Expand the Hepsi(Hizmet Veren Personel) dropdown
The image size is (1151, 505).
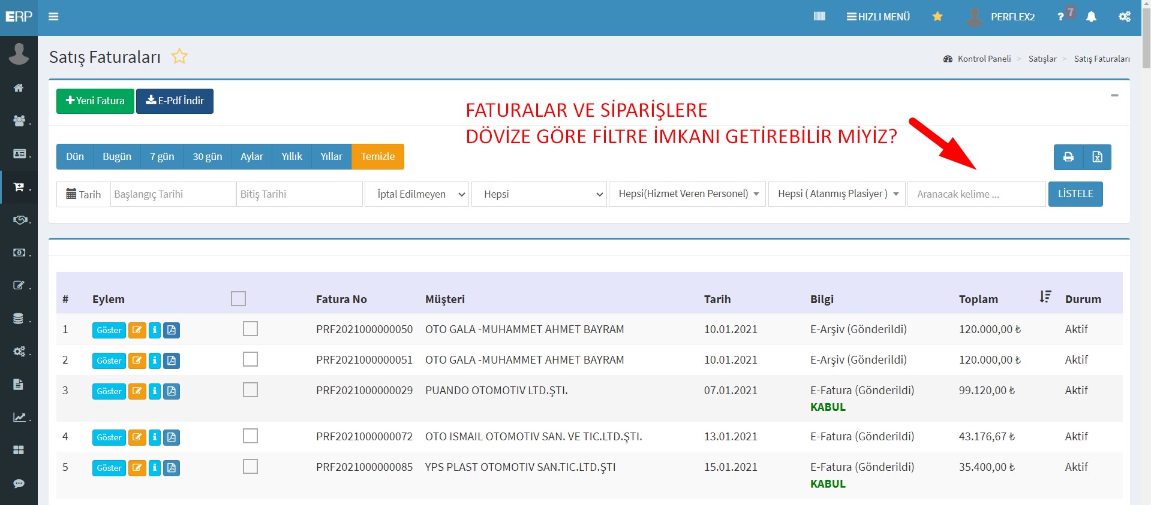(687, 194)
